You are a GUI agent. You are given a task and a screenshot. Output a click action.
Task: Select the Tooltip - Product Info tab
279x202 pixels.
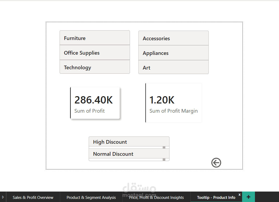click(216, 198)
